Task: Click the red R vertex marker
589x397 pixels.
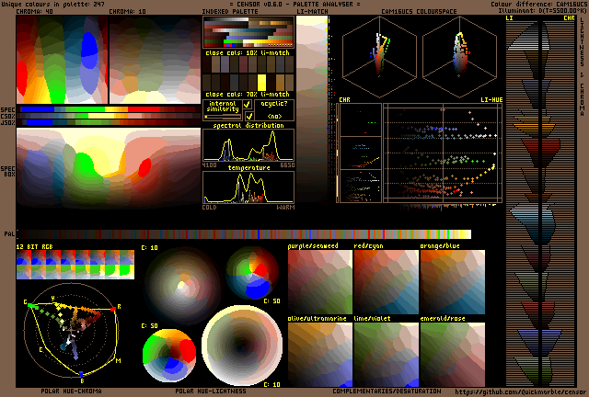Action: click(x=113, y=309)
